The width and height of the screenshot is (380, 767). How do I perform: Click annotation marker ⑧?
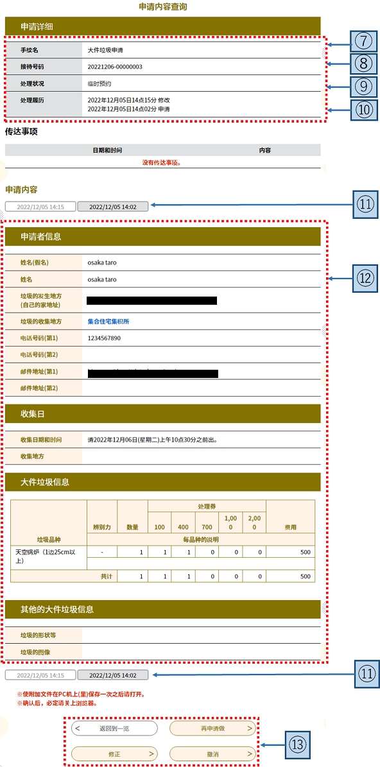point(363,64)
